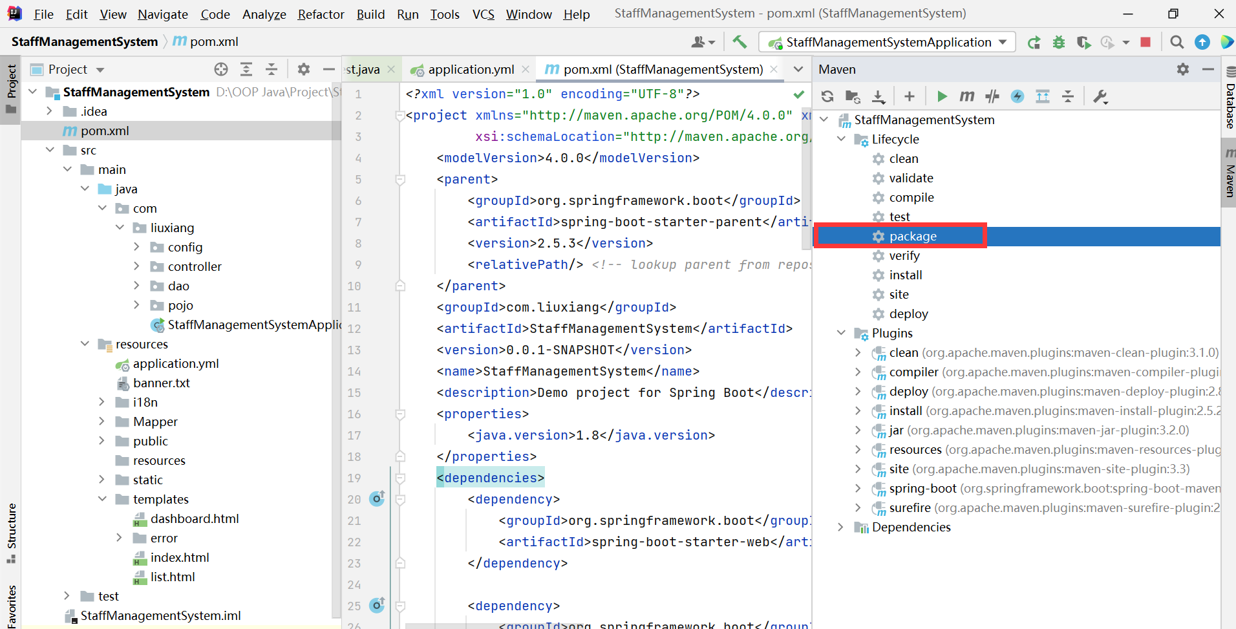Click the Build hammer icon
Viewport: 1236px width, 629px height.
[740, 43]
